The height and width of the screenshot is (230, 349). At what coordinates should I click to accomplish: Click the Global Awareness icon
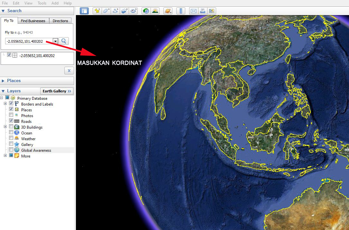17,150
